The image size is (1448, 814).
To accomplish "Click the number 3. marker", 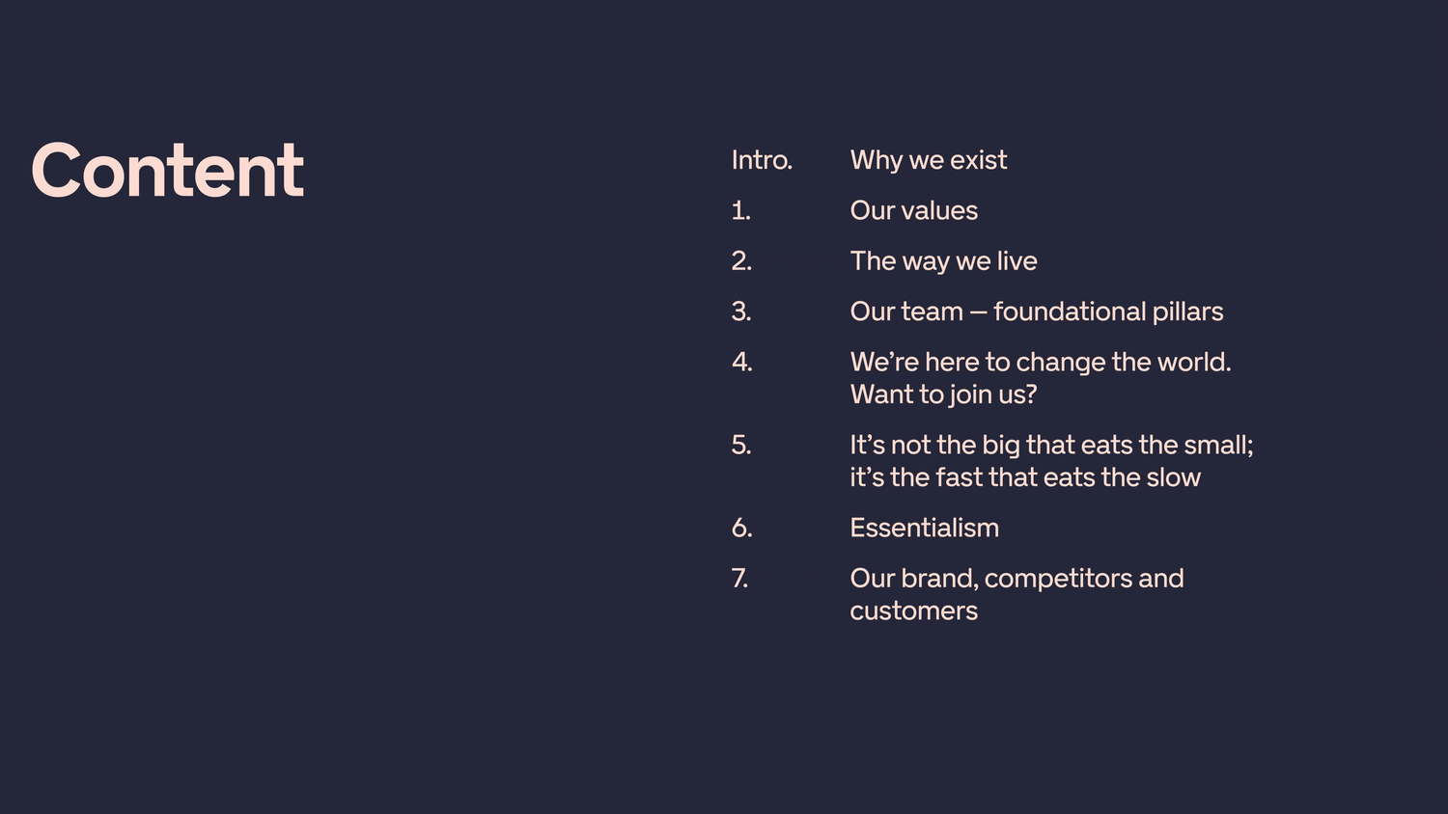I will [x=741, y=312].
